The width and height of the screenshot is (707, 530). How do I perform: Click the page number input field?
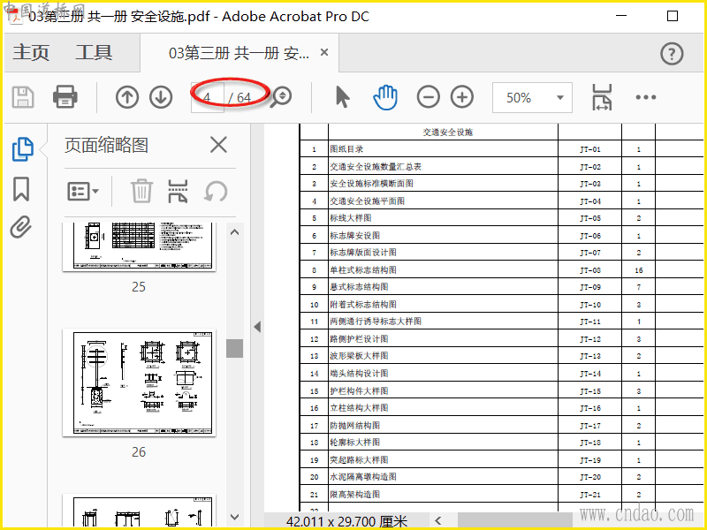(x=208, y=97)
